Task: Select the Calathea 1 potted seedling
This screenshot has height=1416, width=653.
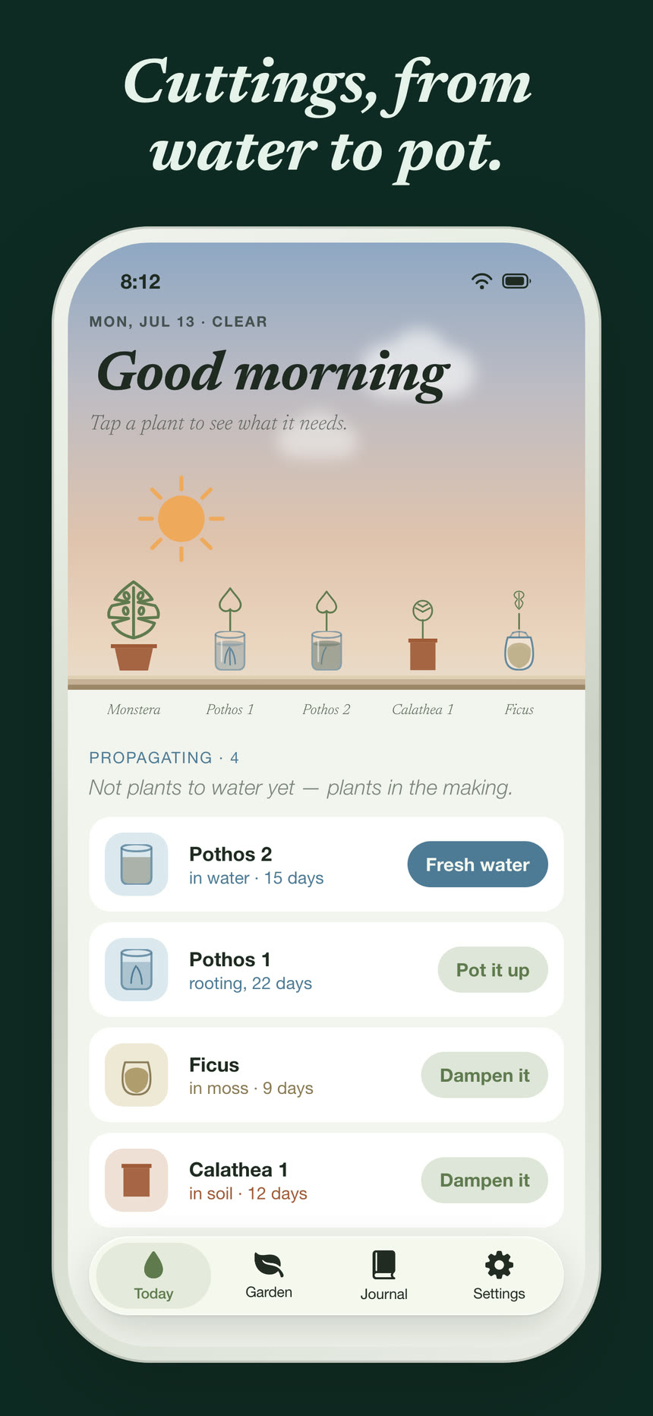Action: [x=423, y=635]
